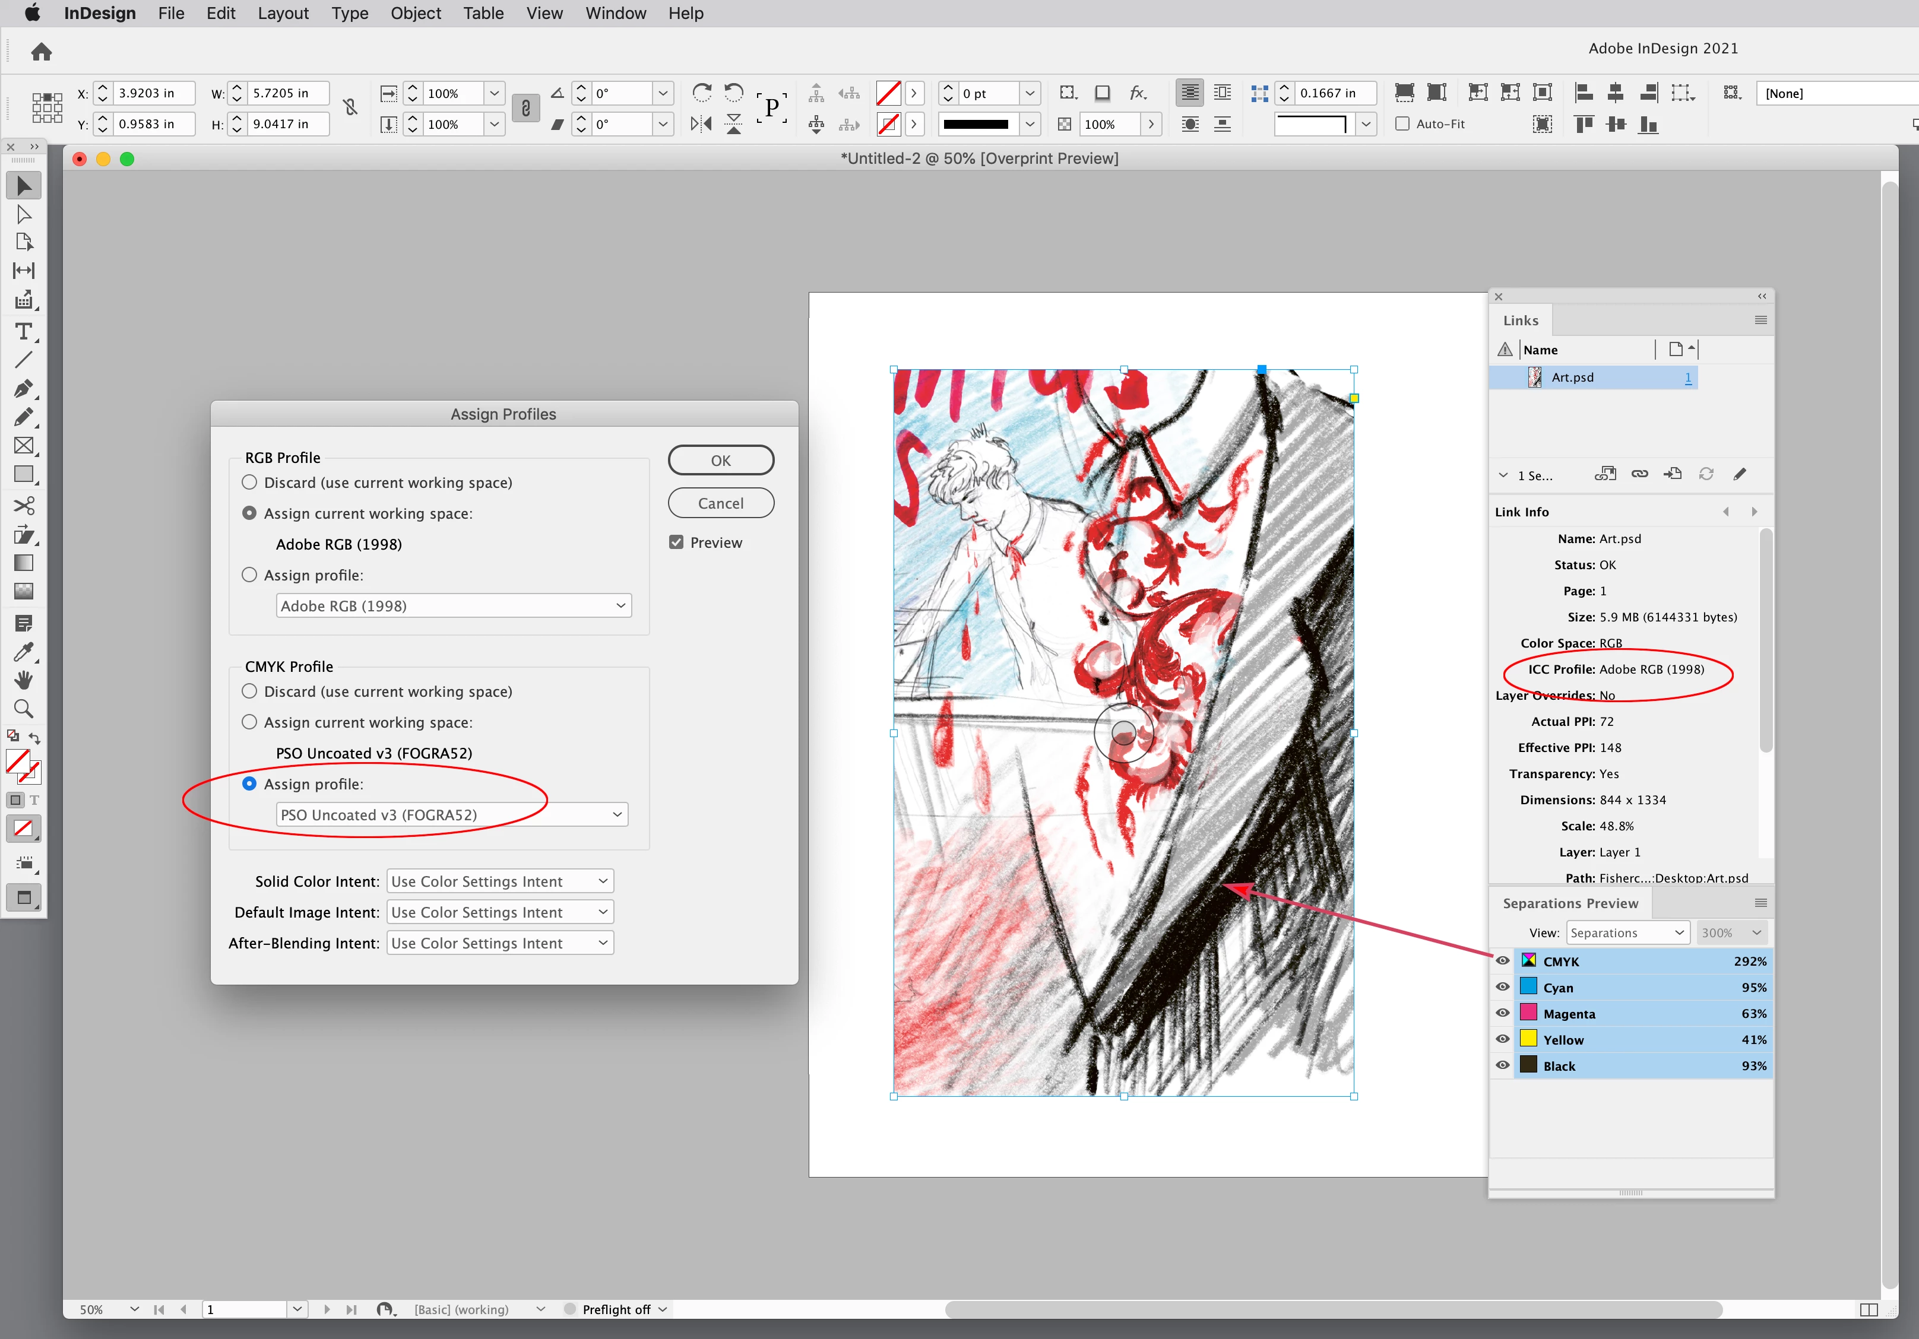Screen dimensions: 1919x1339
Task: Choose the Eyedropper tool
Action: pos(23,652)
